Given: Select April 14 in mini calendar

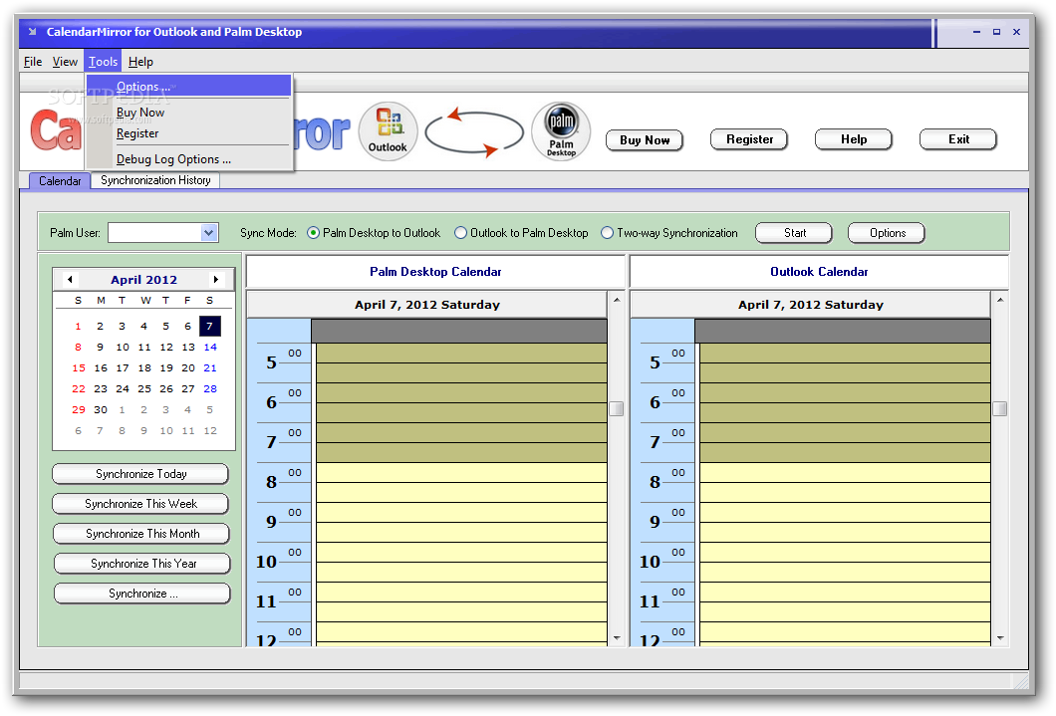Looking at the screenshot, I should pyautogui.click(x=210, y=348).
